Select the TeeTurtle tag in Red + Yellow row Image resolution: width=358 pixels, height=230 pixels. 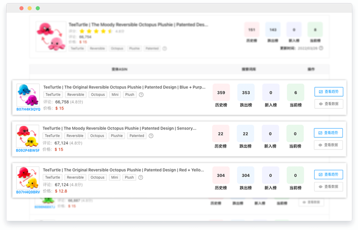coord(52,177)
